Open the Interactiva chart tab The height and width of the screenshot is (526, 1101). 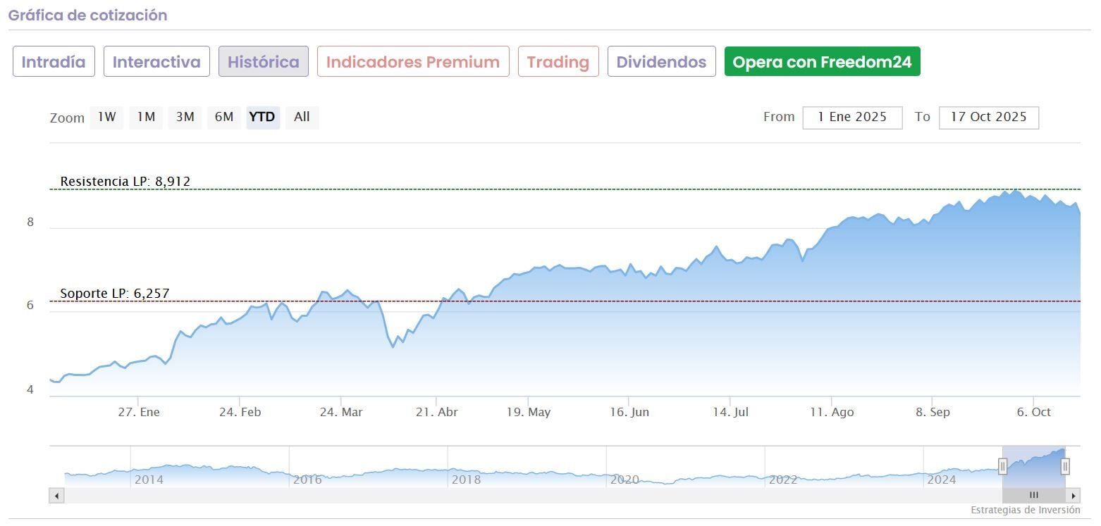tap(156, 62)
